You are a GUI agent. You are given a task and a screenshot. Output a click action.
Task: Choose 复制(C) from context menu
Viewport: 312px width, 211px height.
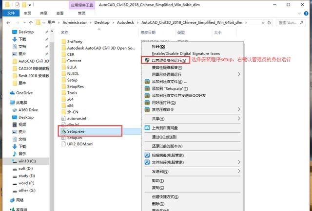click(x=158, y=188)
